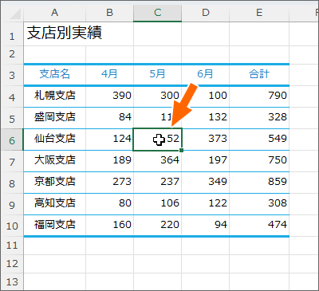
Task: Click the total cell 790
Action: point(259,96)
